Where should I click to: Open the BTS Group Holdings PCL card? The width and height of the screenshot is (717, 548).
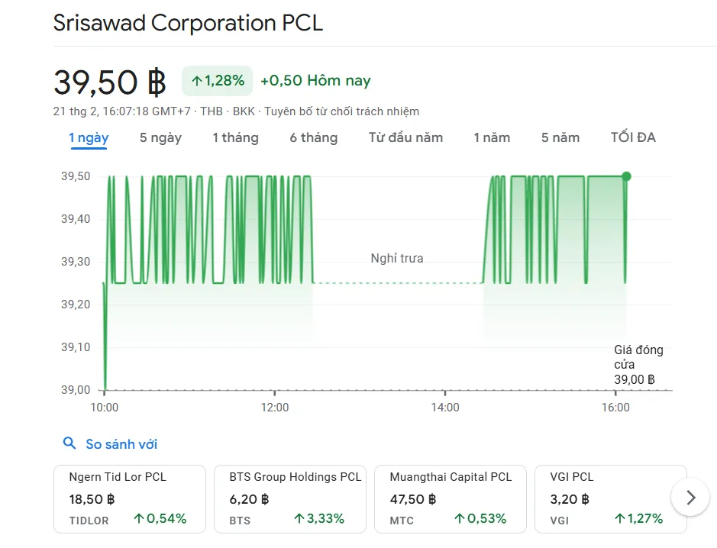coord(289,498)
